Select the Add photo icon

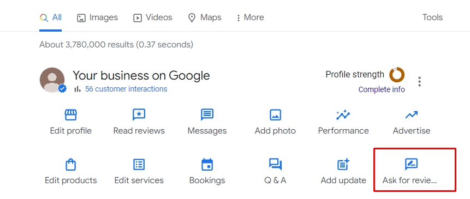[x=275, y=114]
